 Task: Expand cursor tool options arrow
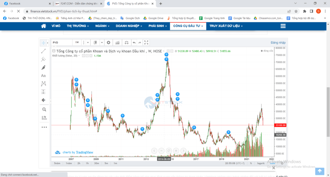pos(47,43)
